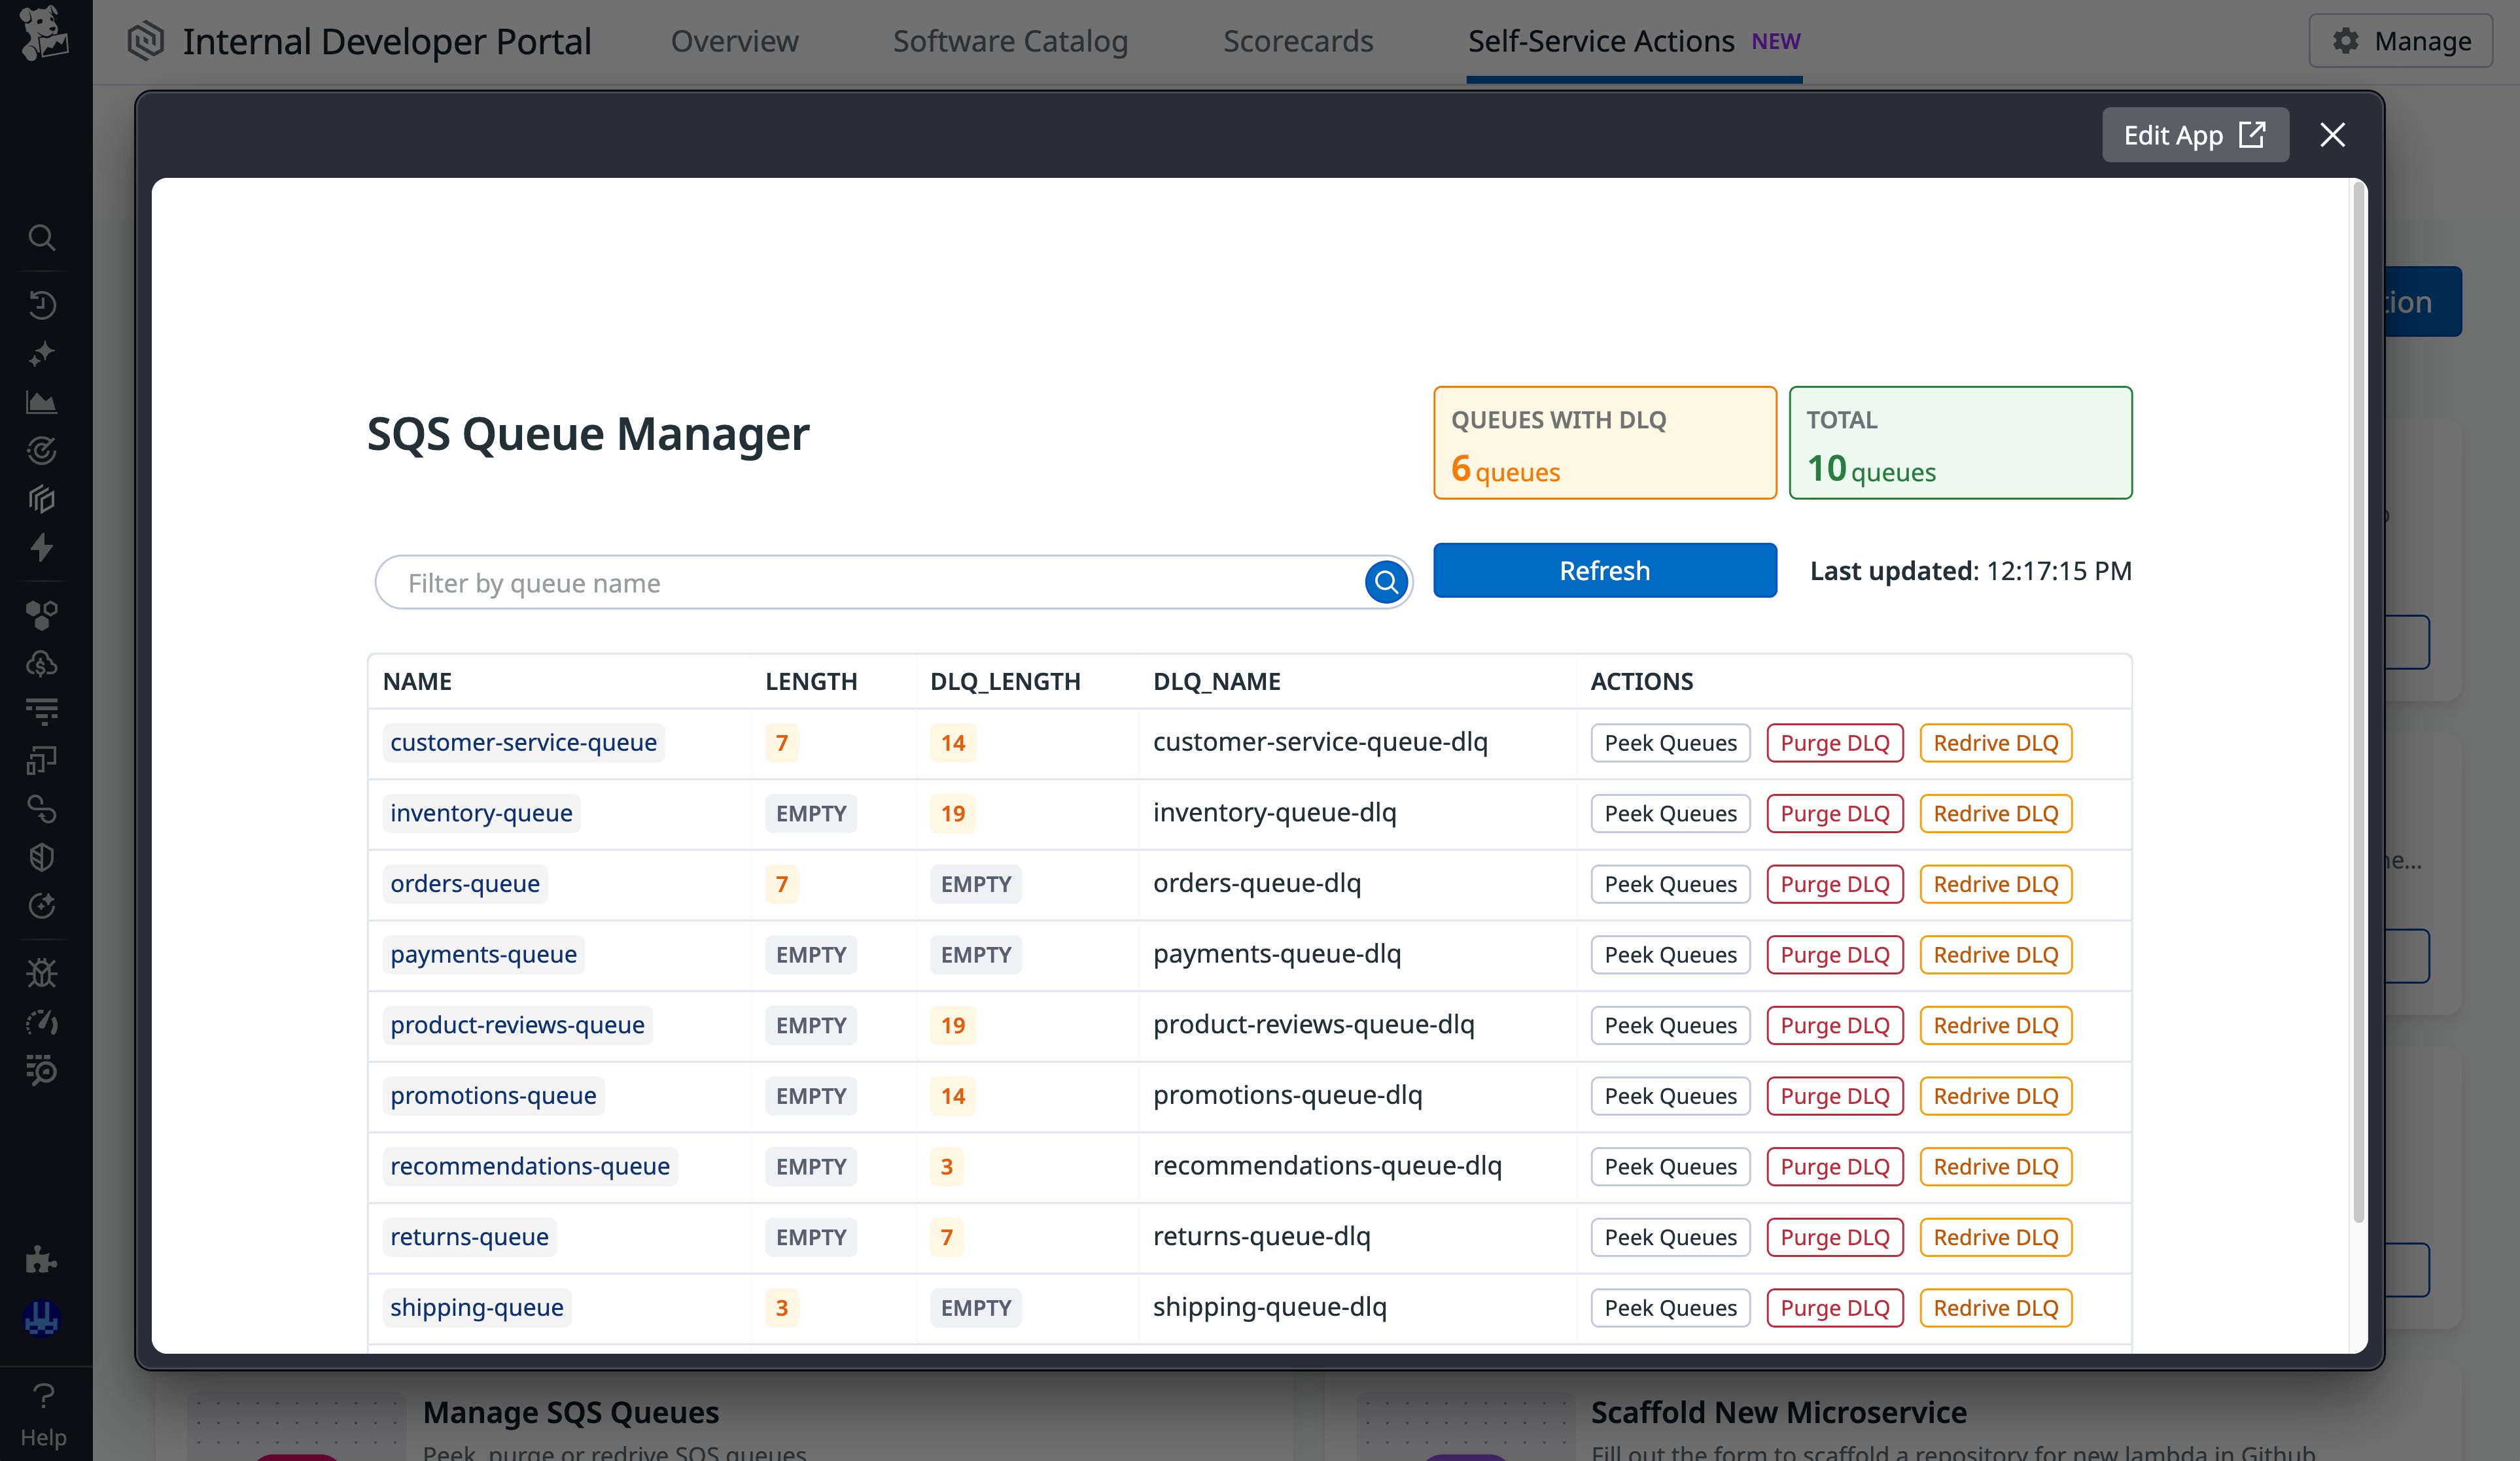Viewport: 2520px width, 1461px height.
Task: Open Cloud Cost Management dollar icon
Action: 41,663
